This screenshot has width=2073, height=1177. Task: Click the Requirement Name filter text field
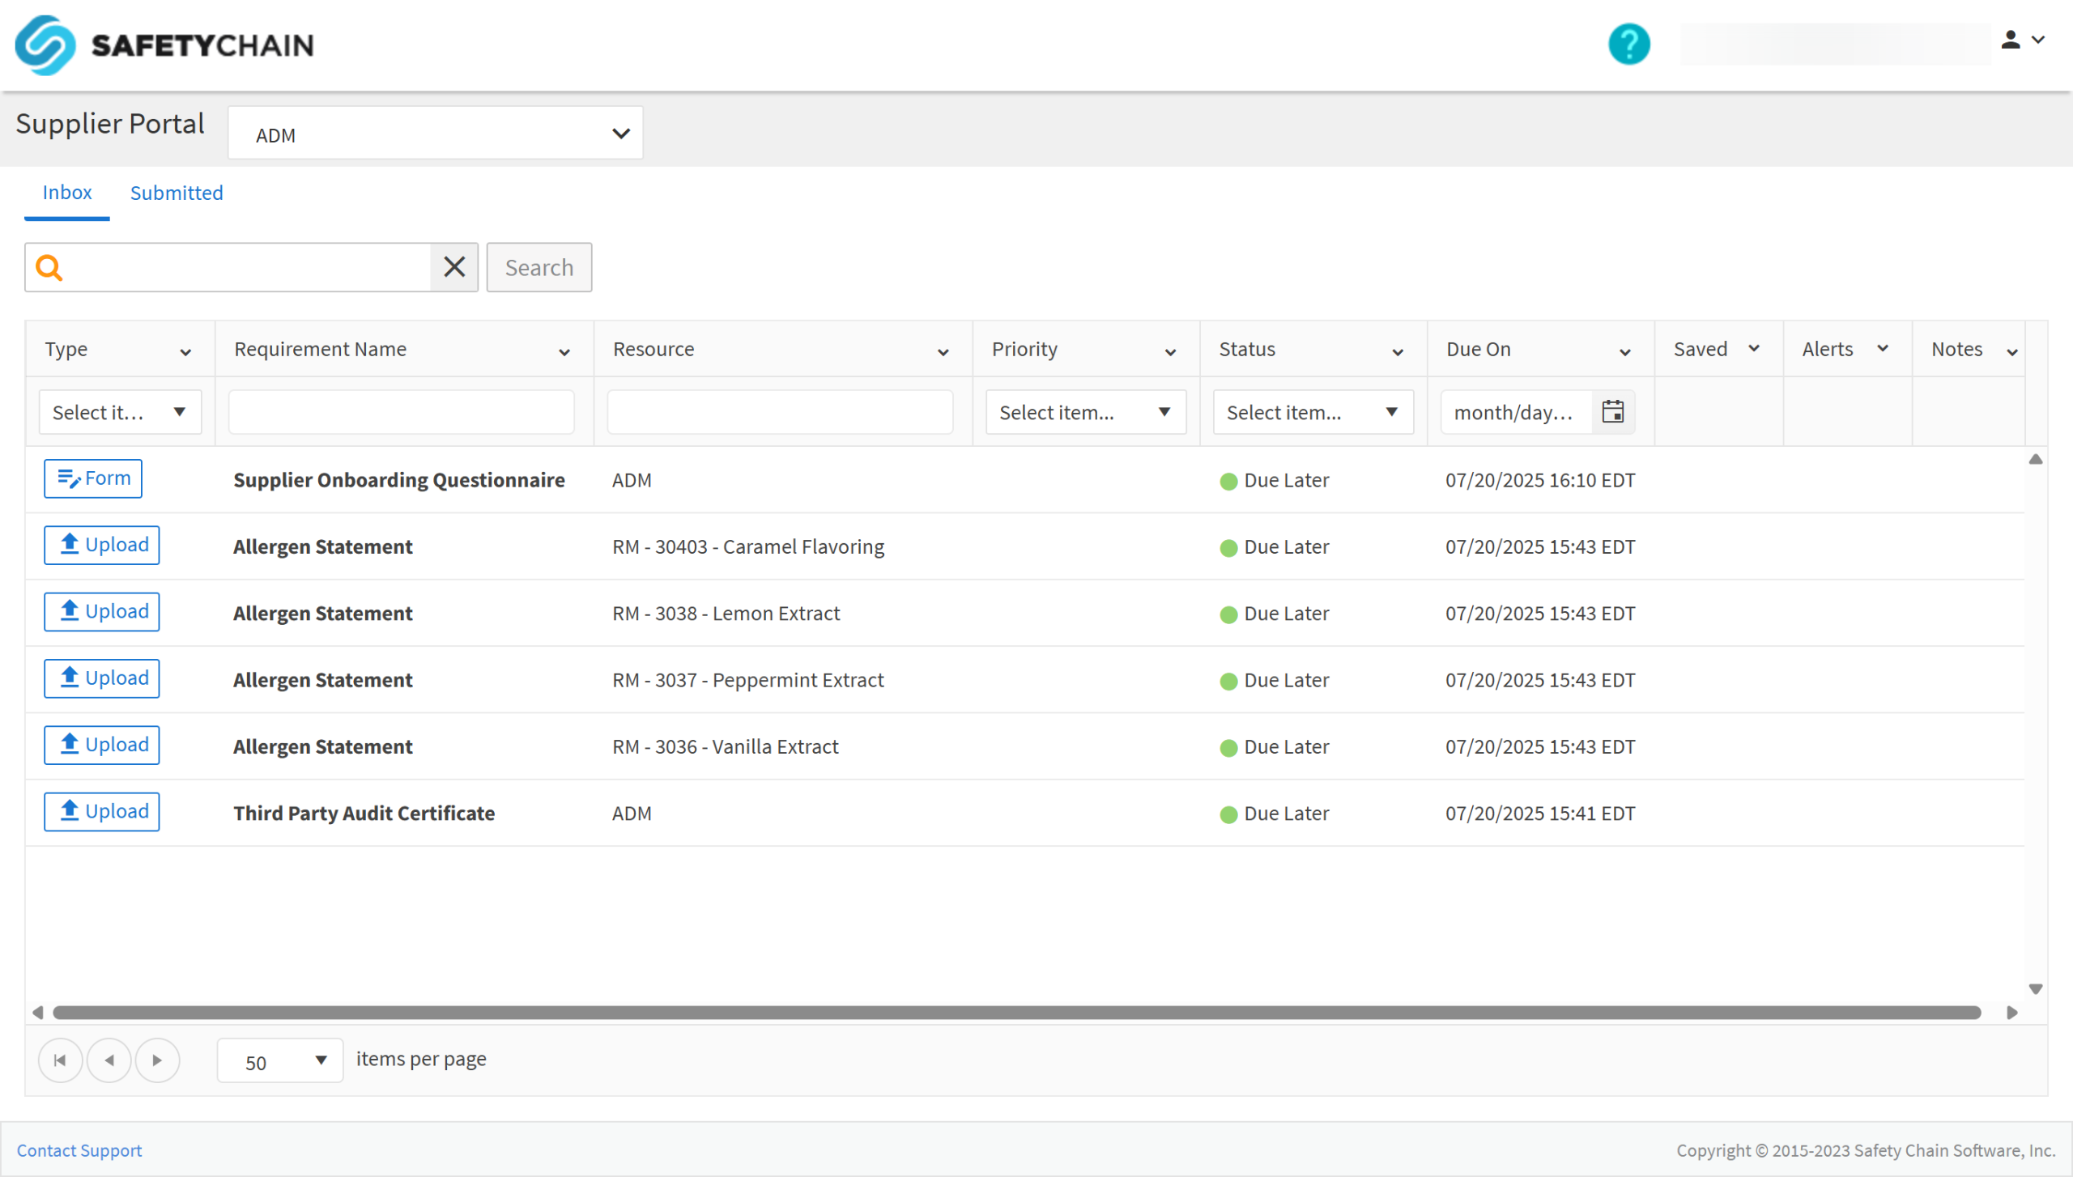point(402,412)
